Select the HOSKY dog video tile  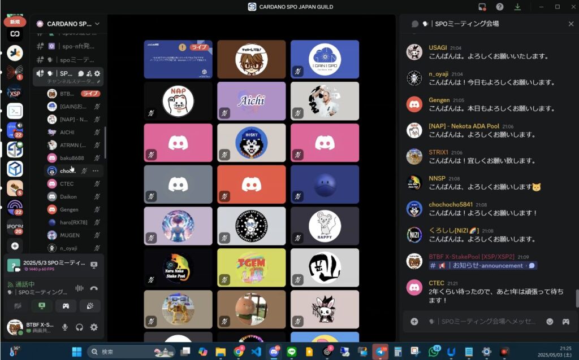252,143
